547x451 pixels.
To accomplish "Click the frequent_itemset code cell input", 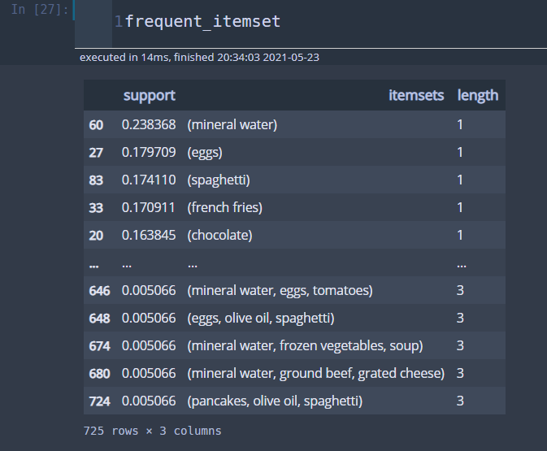I will coord(203,22).
